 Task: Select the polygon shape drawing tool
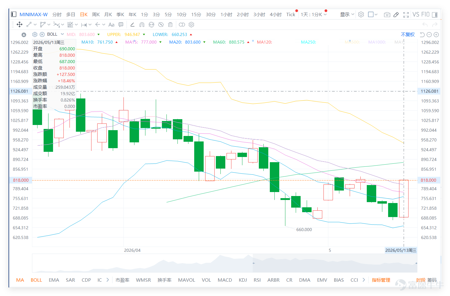click(x=43, y=25)
